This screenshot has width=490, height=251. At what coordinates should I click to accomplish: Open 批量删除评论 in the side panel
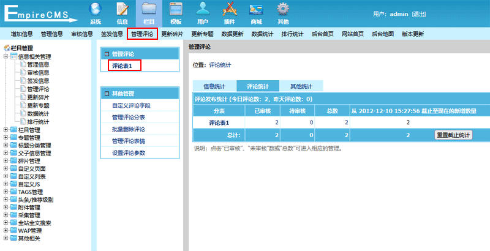[129, 129]
